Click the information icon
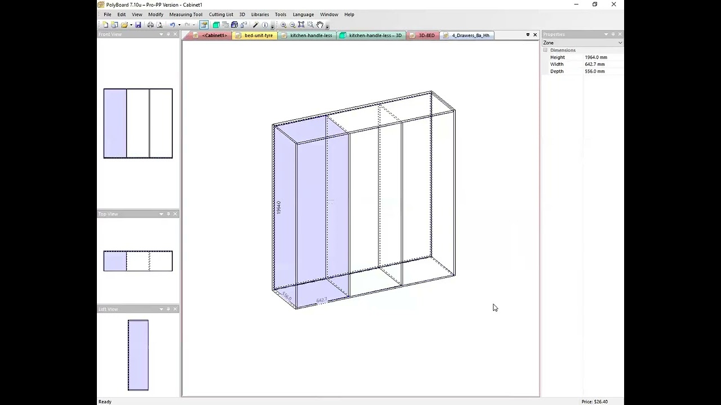 265,25
